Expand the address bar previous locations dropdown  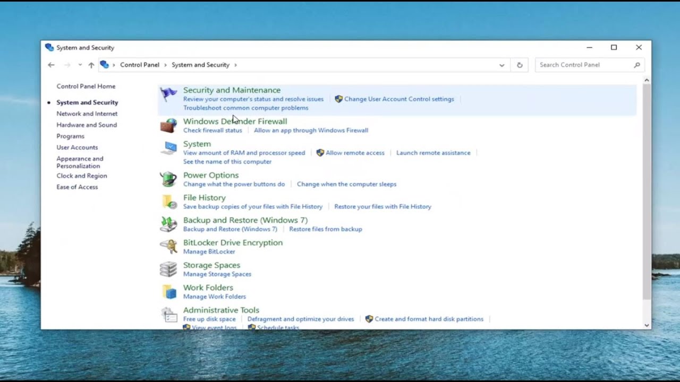(501, 65)
